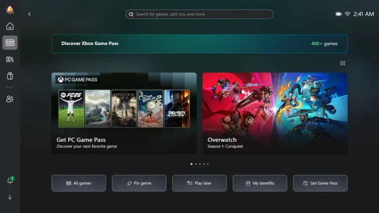Select the Expedition 33 cover art
This screenshot has height=213, width=379.
(x=124, y=109)
